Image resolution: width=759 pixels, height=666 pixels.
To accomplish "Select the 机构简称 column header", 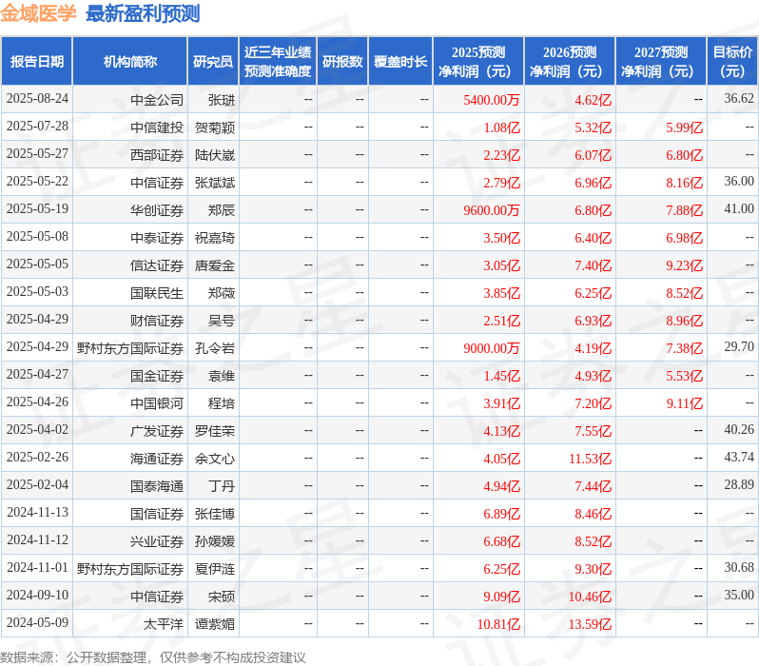I will (x=129, y=62).
